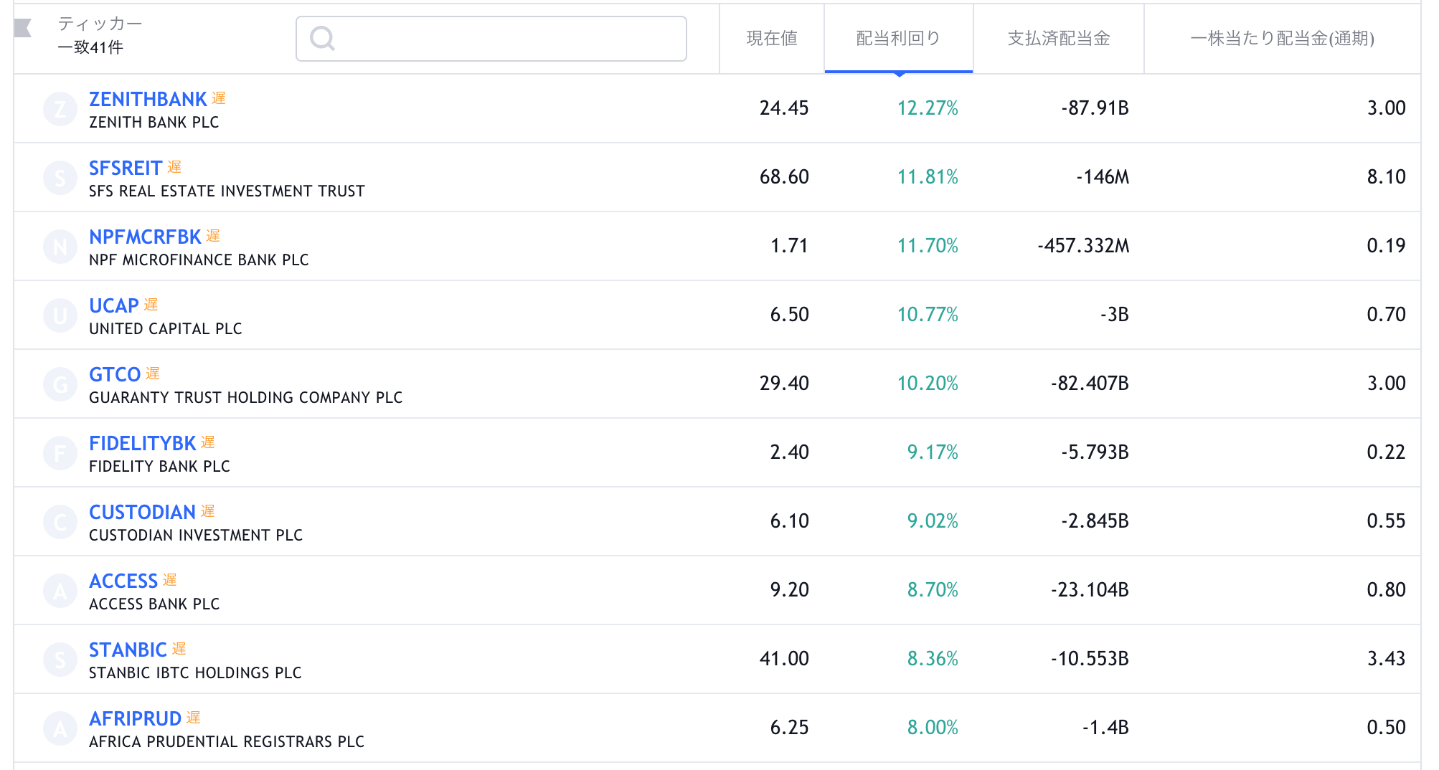
Task: Click the 41.00 price value
Action: click(x=784, y=659)
